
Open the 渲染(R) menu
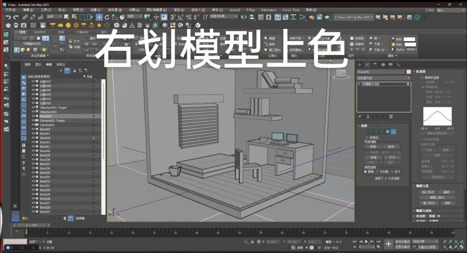pyautogui.click(x=179, y=10)
